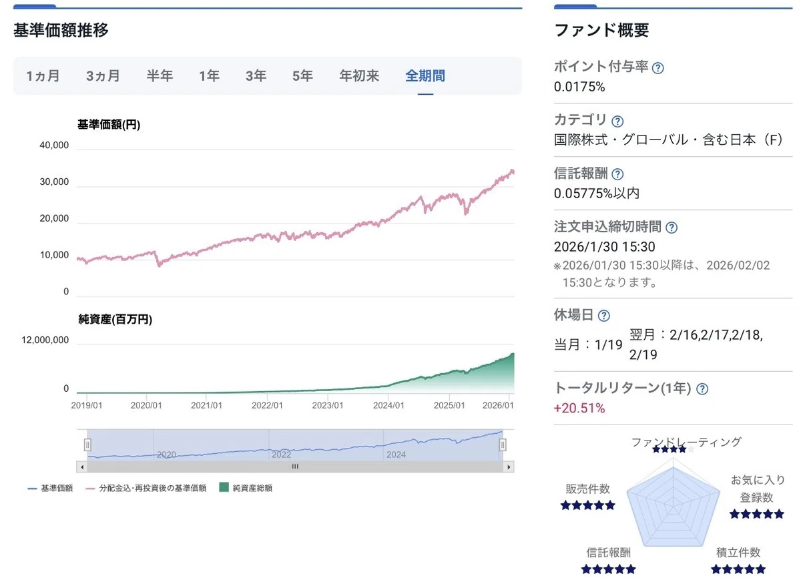This screenshot has height=584, width=801.
Task: Select the 全期間 period tab
Action: point(425,76)
